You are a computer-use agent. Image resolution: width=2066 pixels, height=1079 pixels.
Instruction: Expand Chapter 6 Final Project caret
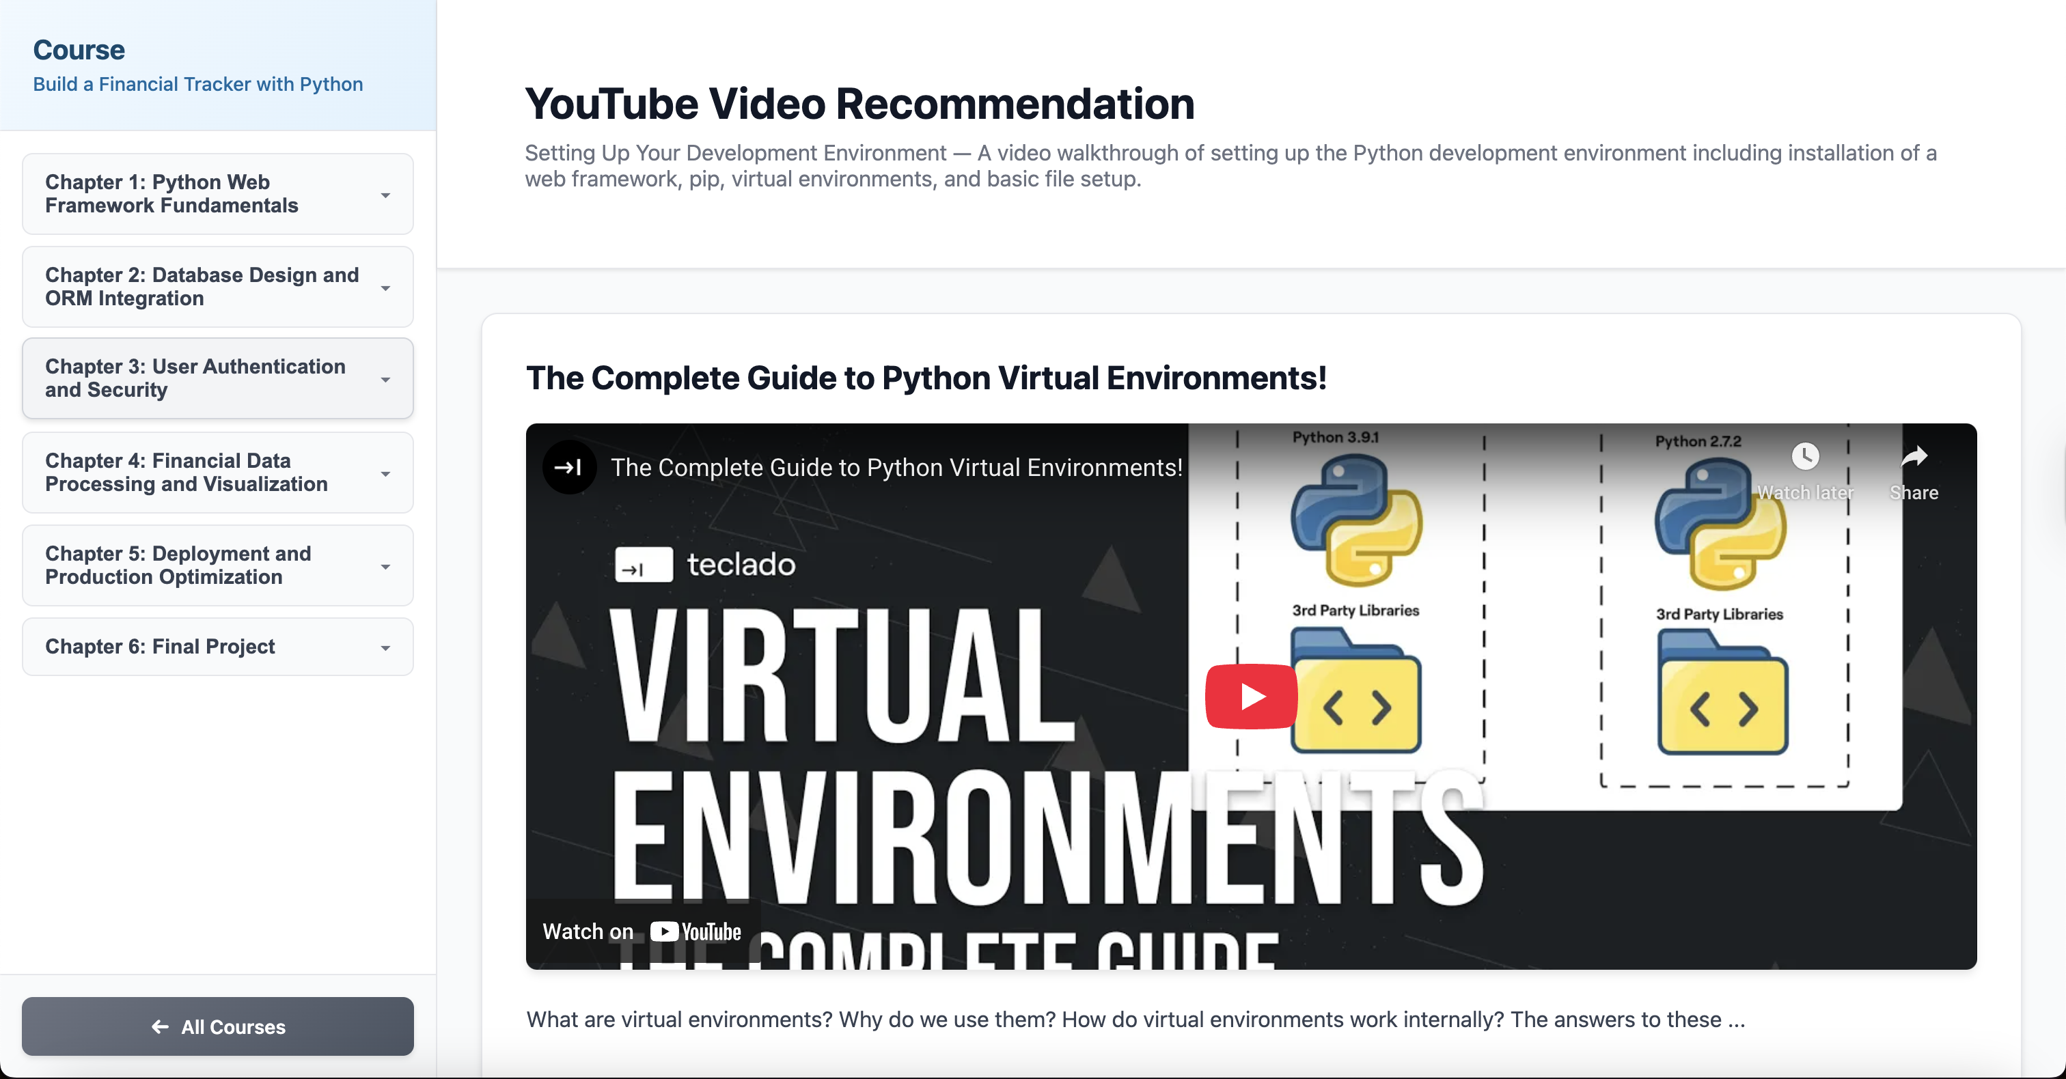point(386,649)
